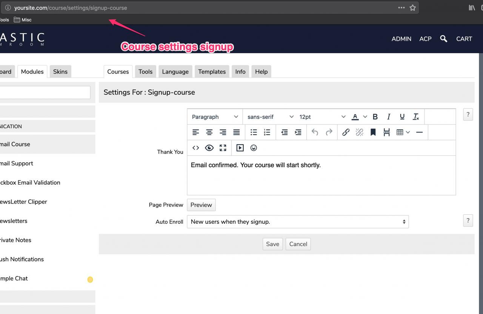Open the emoticons smiley icon
Screen dimensions: 483x314
point(254,148)
